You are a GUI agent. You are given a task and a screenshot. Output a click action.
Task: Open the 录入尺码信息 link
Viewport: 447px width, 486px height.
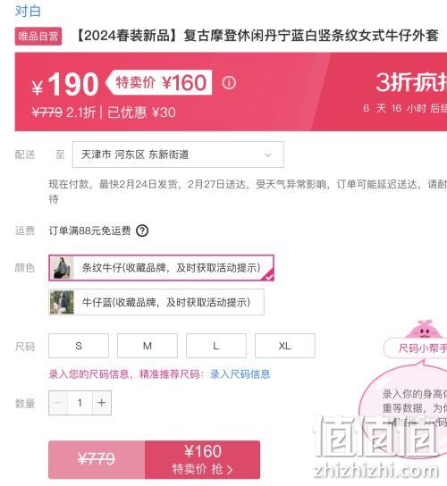coord(240,374)
